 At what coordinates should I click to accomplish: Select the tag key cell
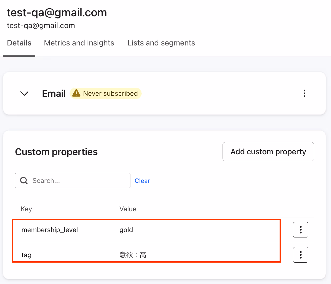coord(27,255)
